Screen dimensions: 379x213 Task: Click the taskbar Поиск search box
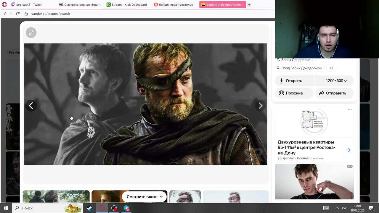tap(47, 208)
